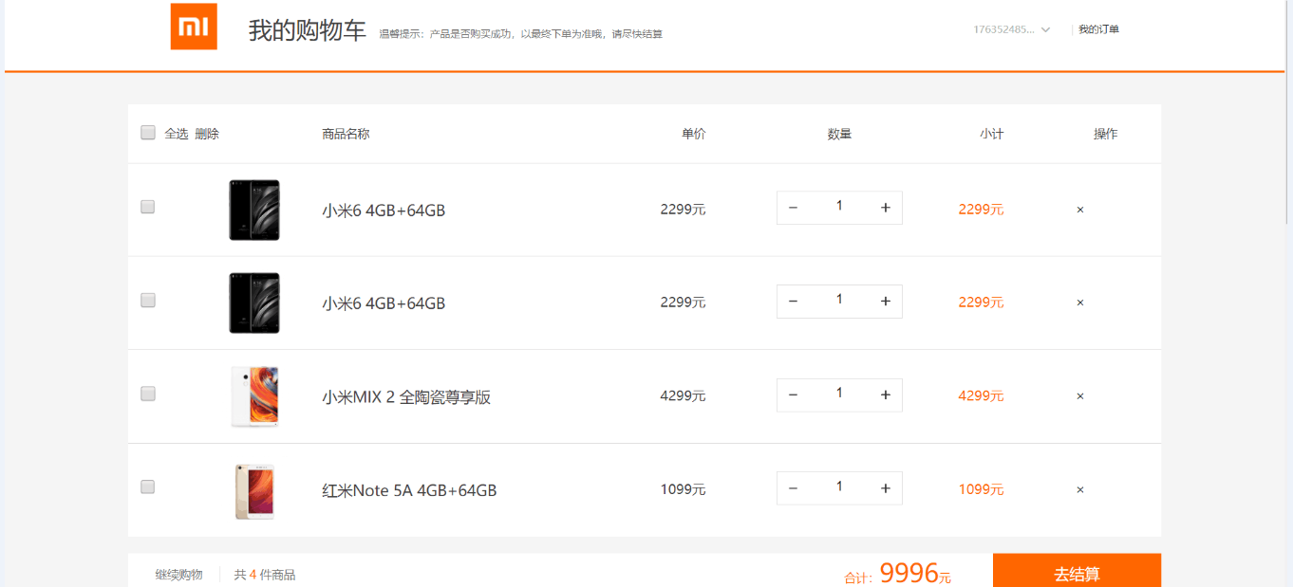
Task: Click the 商品名称 column header
Action: coord(346,134)
